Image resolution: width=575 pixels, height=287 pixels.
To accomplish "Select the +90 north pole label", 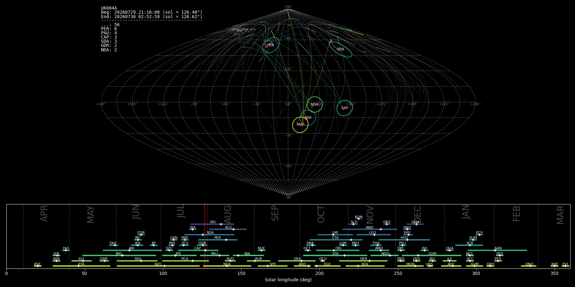I will click(288, 7).
